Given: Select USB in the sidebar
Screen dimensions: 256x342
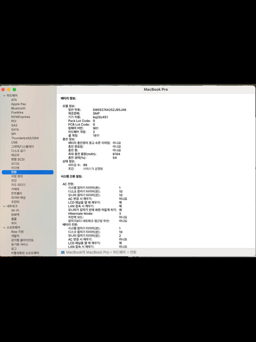Looking at the screenshot, I should tap(14, 142).
